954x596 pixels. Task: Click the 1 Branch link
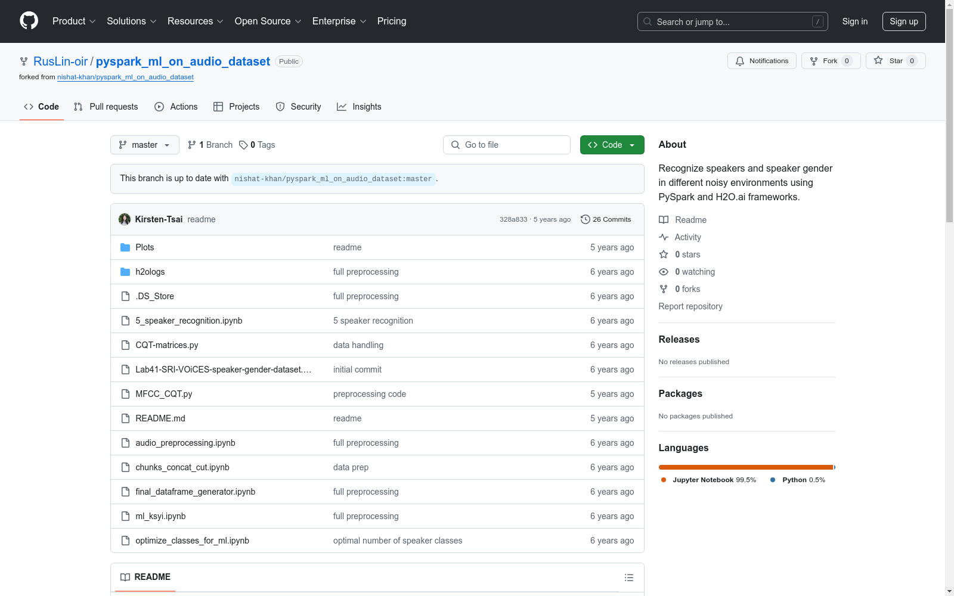[210, 145]
